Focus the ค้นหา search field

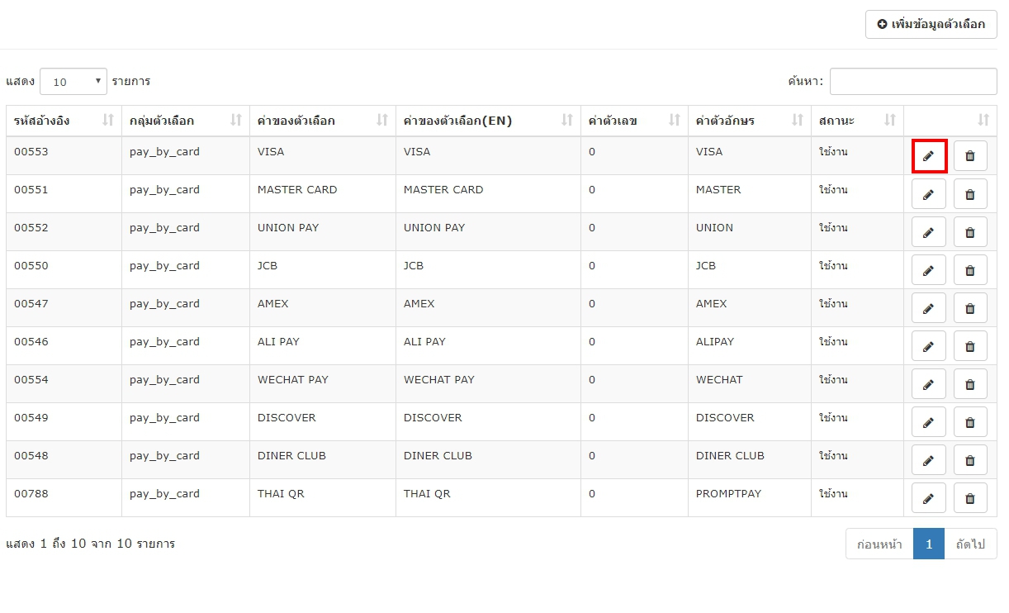click(x=913, y=81)
